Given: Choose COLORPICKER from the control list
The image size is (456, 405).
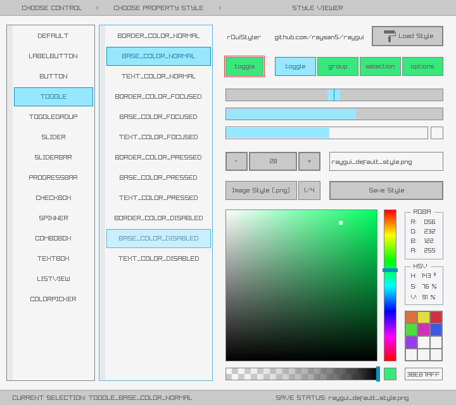Looking at the screenshot, I should point(53,299).
